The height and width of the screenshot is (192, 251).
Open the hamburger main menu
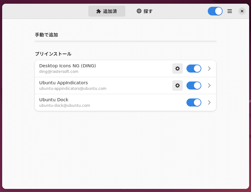click(230, 11)
